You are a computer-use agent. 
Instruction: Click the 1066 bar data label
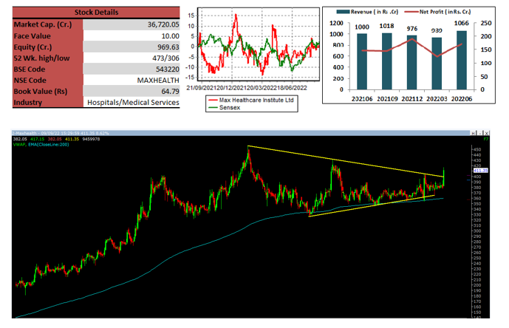point(461,23)
